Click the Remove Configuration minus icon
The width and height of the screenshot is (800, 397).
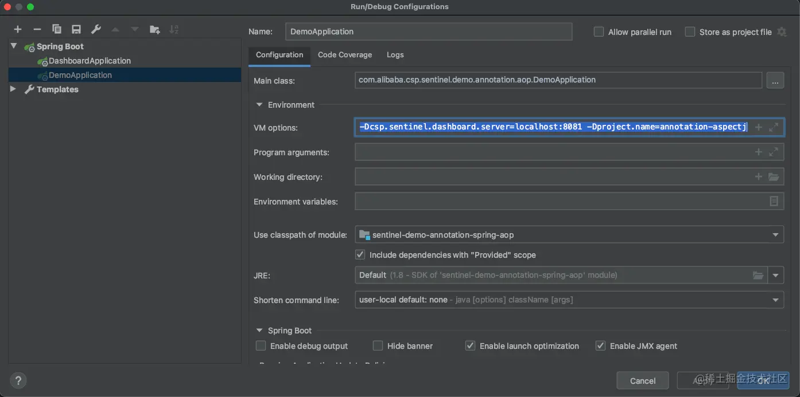37,29
